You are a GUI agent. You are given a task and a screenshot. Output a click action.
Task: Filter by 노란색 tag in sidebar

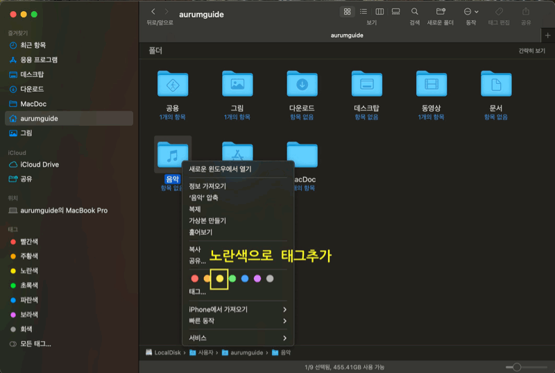click(69, 271)
